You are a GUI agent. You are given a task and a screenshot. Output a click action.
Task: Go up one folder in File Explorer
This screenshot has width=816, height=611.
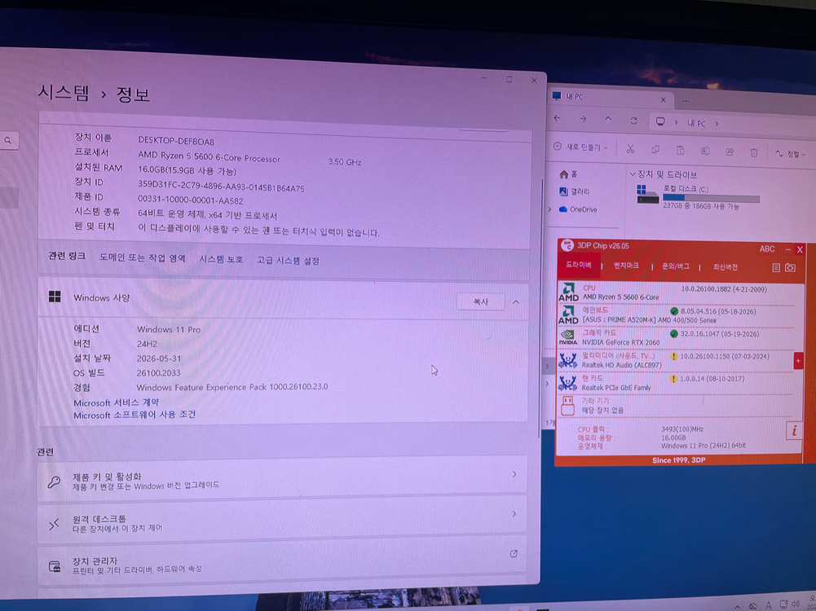point(608,120)
